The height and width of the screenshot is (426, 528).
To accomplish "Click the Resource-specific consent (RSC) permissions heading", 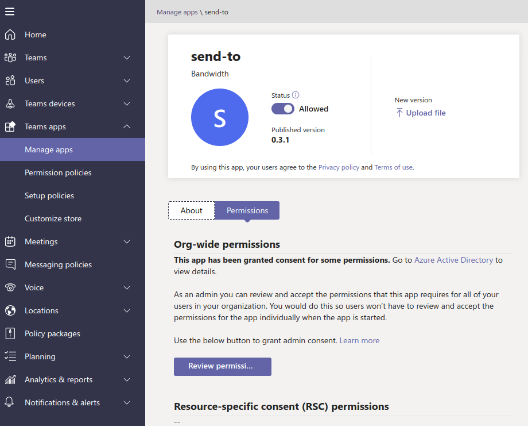I will [x=281, y=406].
